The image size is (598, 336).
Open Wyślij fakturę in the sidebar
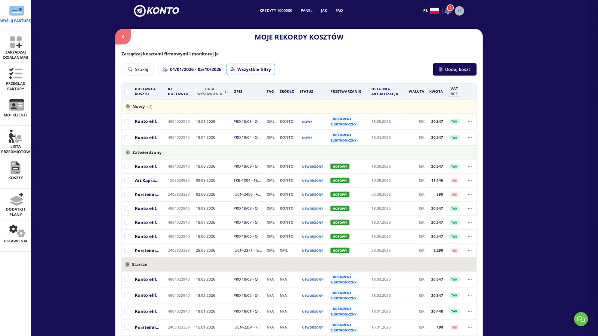tap(15, 15)
